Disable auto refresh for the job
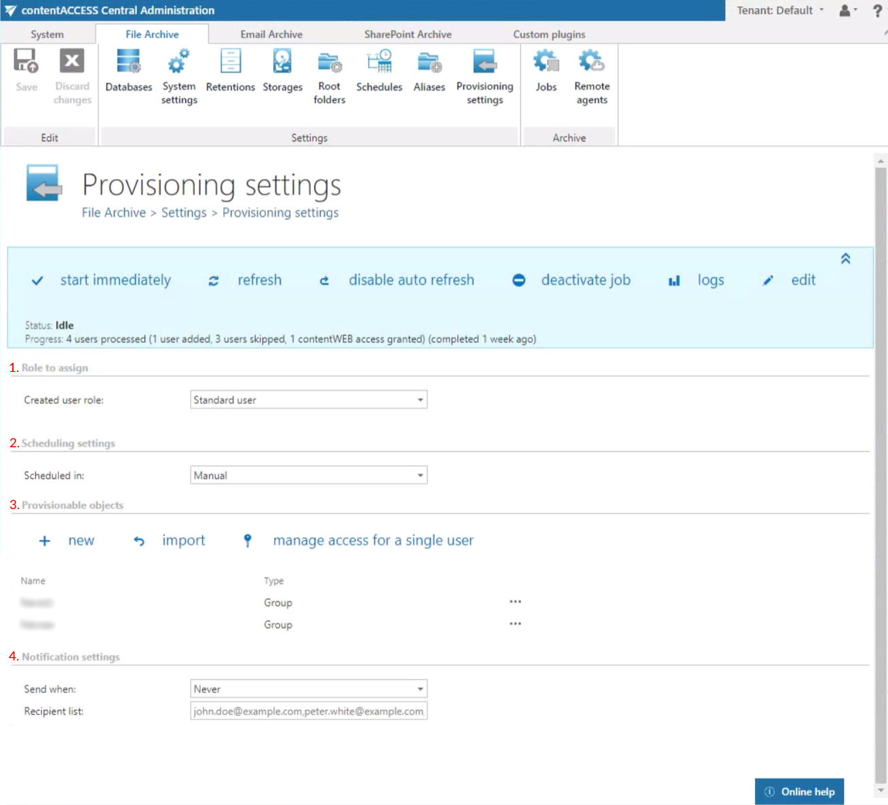The width and height of the screenshot is (888, 805). [410, 280]
